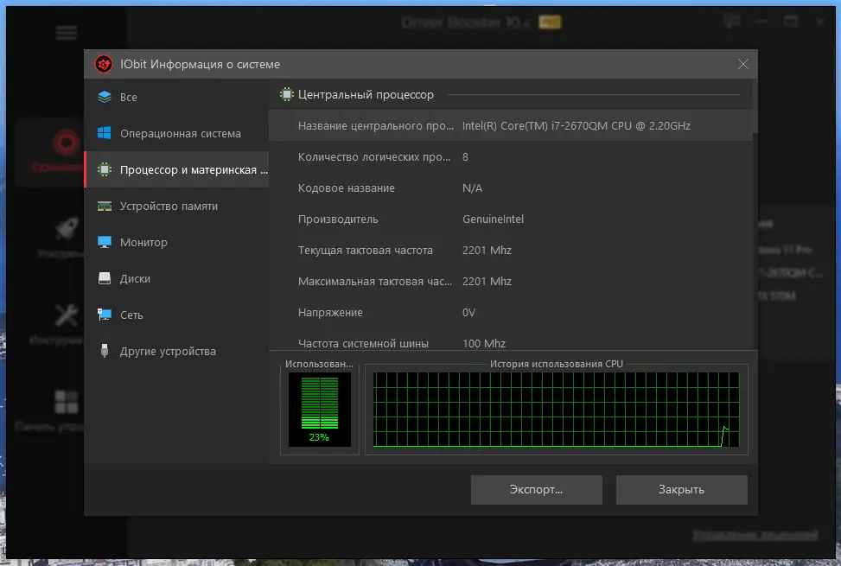Open Driver Booster hamburger menu

[67, 33]
